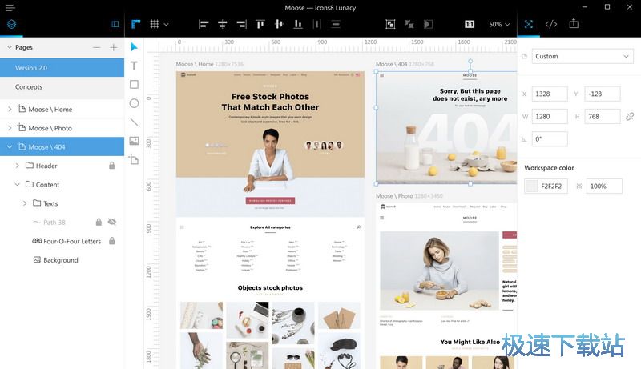Expand the Moose \ Home artboard
This screenshot has height=369, width=641.
coord(10,110)
